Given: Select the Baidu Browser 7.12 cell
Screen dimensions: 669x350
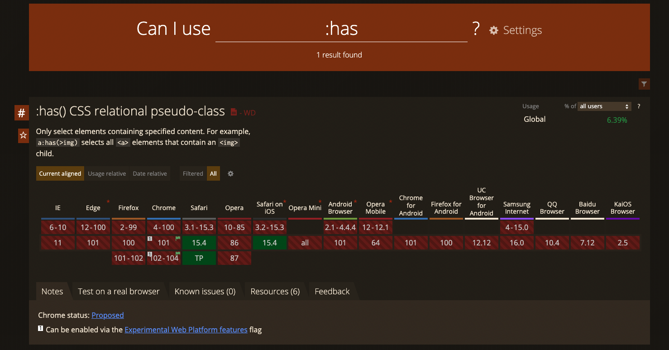Looking at the screenshot, I should click(588, 243).
